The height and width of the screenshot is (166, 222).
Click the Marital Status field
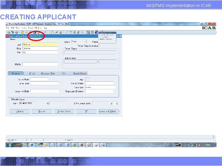click(99, 83)
